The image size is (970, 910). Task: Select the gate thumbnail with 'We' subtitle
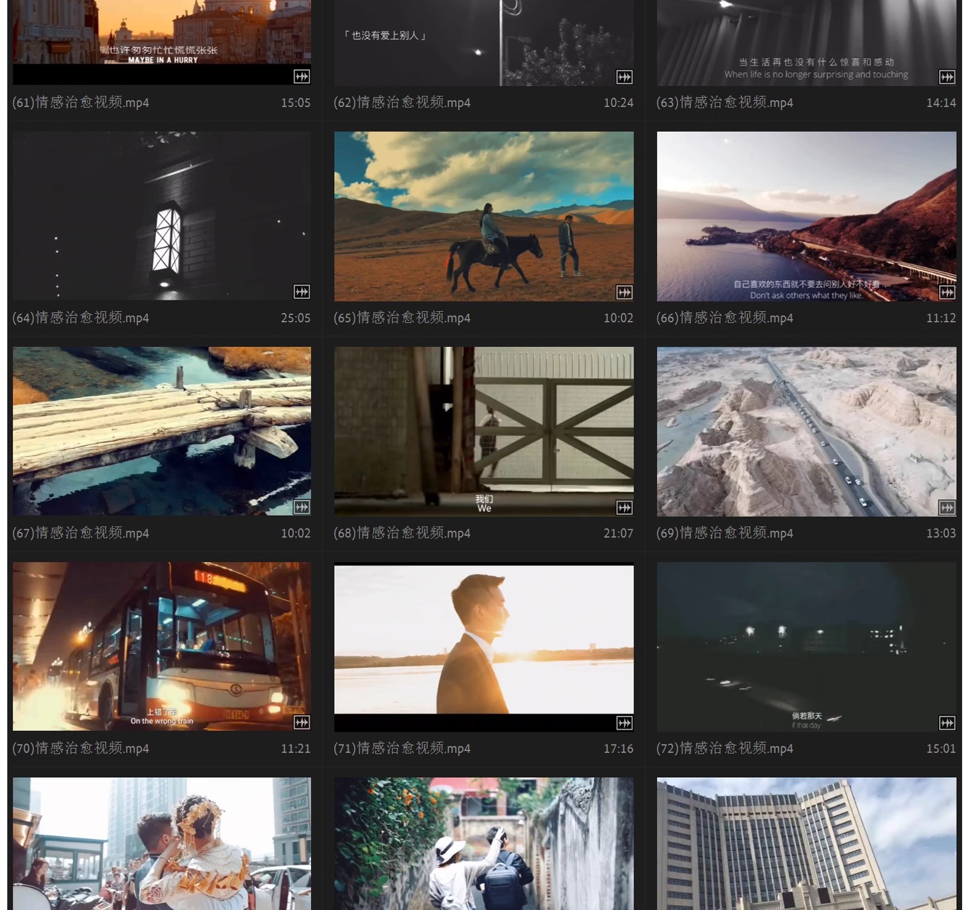tap(484, 431)
